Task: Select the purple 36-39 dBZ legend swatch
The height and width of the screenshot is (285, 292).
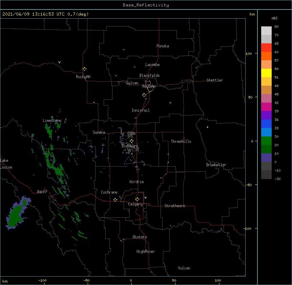Action: point(266,115)
